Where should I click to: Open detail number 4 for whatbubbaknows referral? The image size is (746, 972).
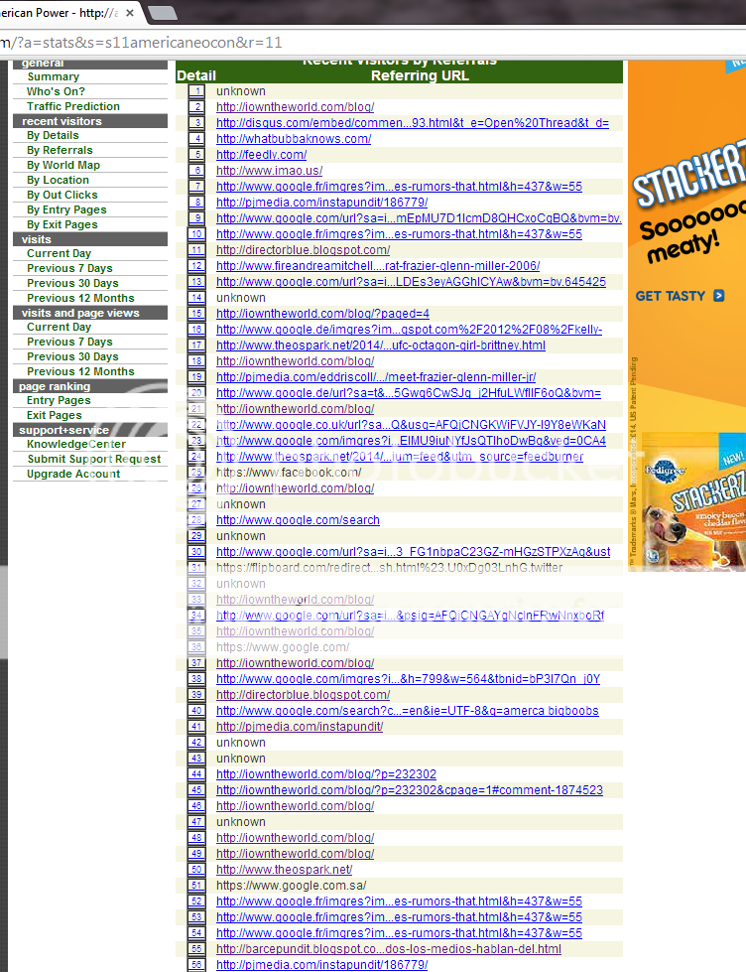pyautogui.click(x=197, y=139)
